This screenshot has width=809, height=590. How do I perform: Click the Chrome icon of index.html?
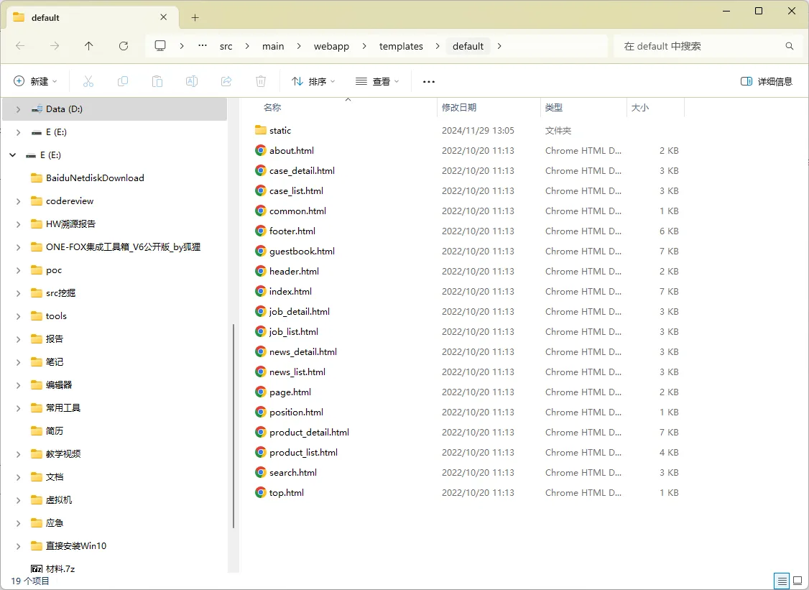[x=261, y=291]
